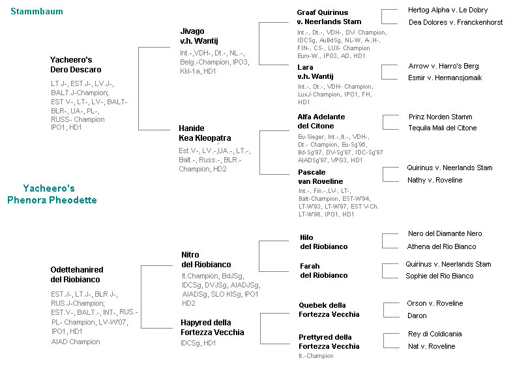513x369 pixels.
Task: Select Jivago v.h. Wantij entry
Action: 199,36
